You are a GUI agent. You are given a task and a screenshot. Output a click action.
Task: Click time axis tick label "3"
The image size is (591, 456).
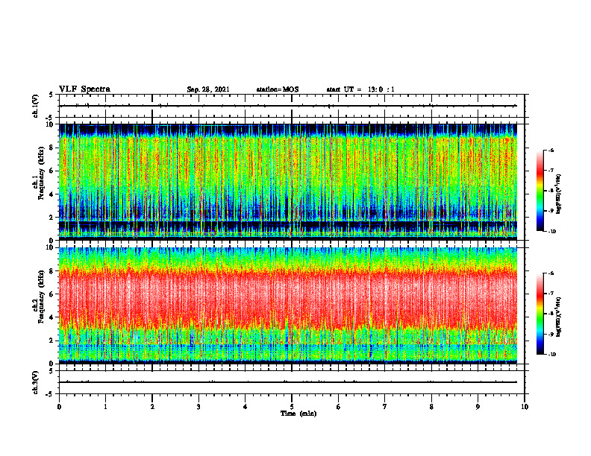(x=198, y=407)
